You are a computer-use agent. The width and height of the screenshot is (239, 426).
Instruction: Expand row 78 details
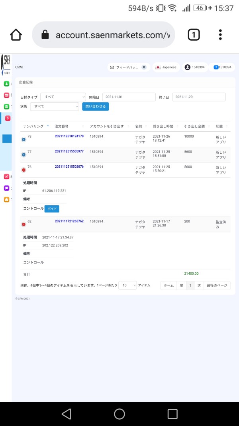pos(24,139)
